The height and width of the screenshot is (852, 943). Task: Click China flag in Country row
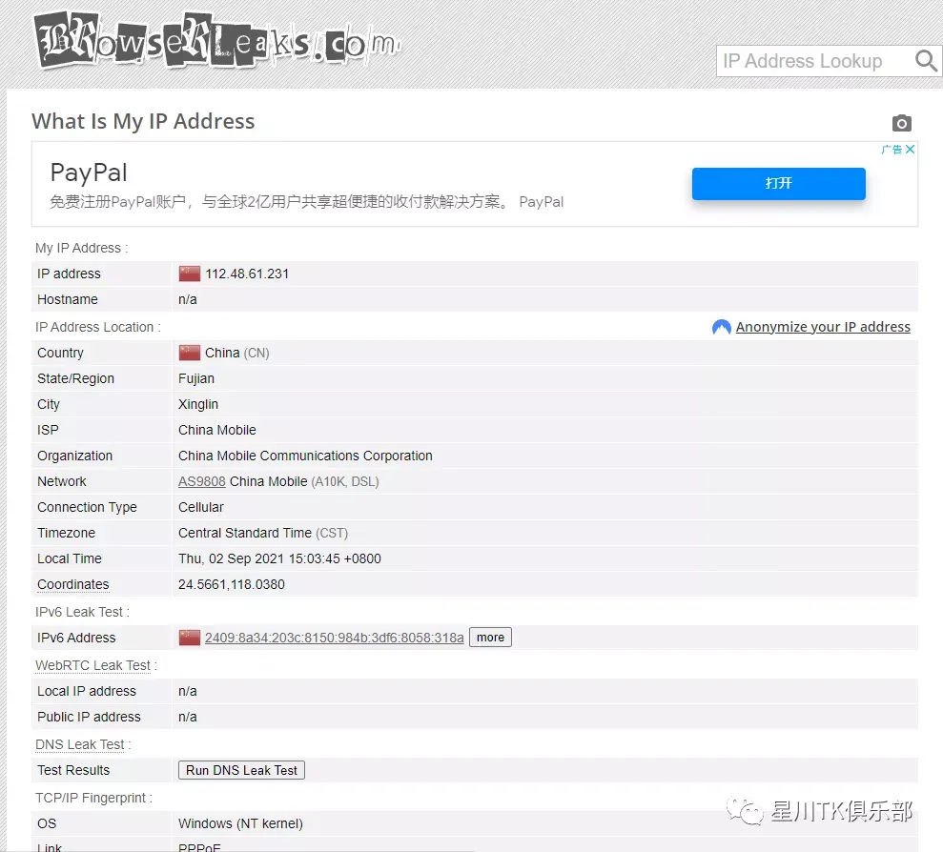click(190, 353)
